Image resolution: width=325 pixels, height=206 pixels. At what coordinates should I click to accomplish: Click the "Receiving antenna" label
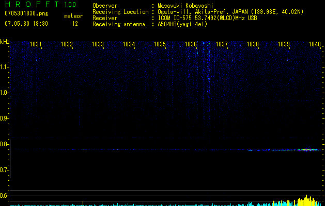click(x=119, y=24)
